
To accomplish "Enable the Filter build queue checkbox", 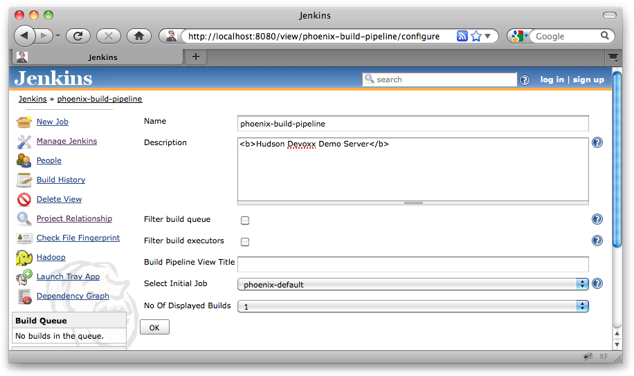I will [245, 220].
